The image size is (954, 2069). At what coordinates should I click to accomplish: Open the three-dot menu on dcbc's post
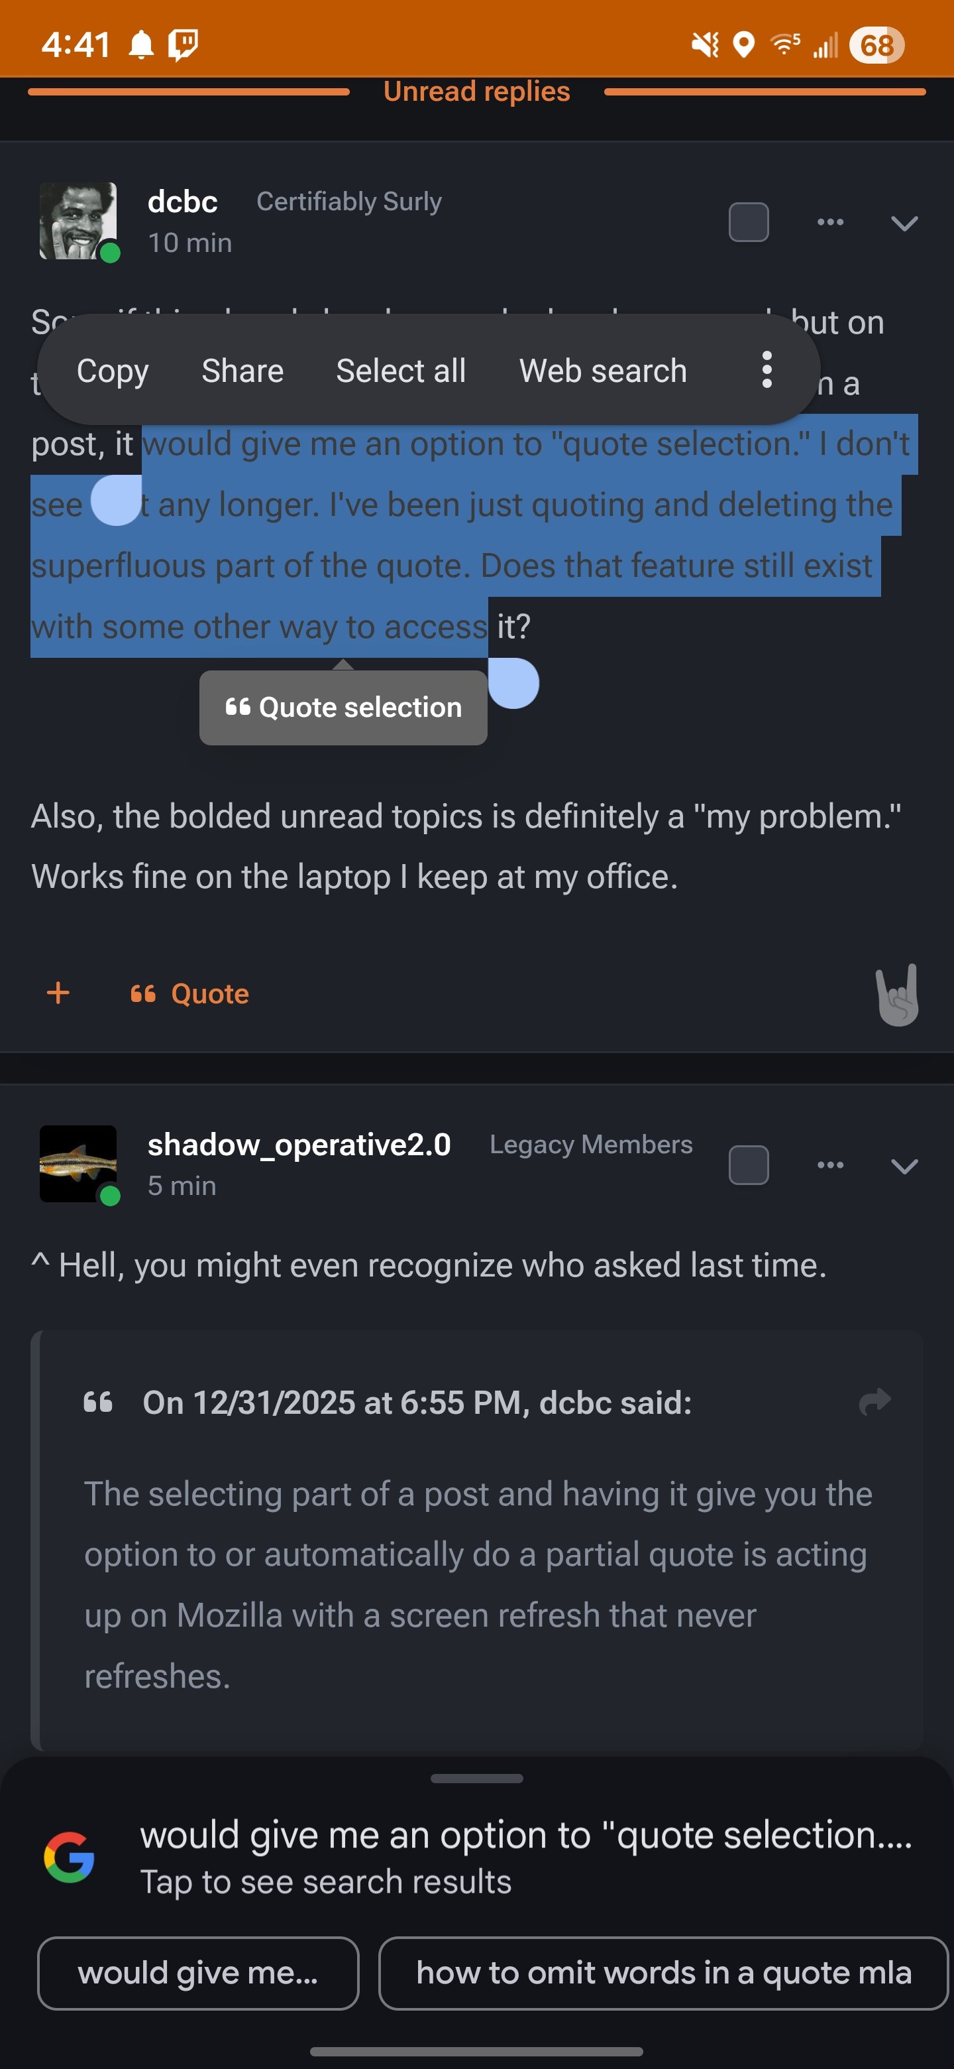829,222
